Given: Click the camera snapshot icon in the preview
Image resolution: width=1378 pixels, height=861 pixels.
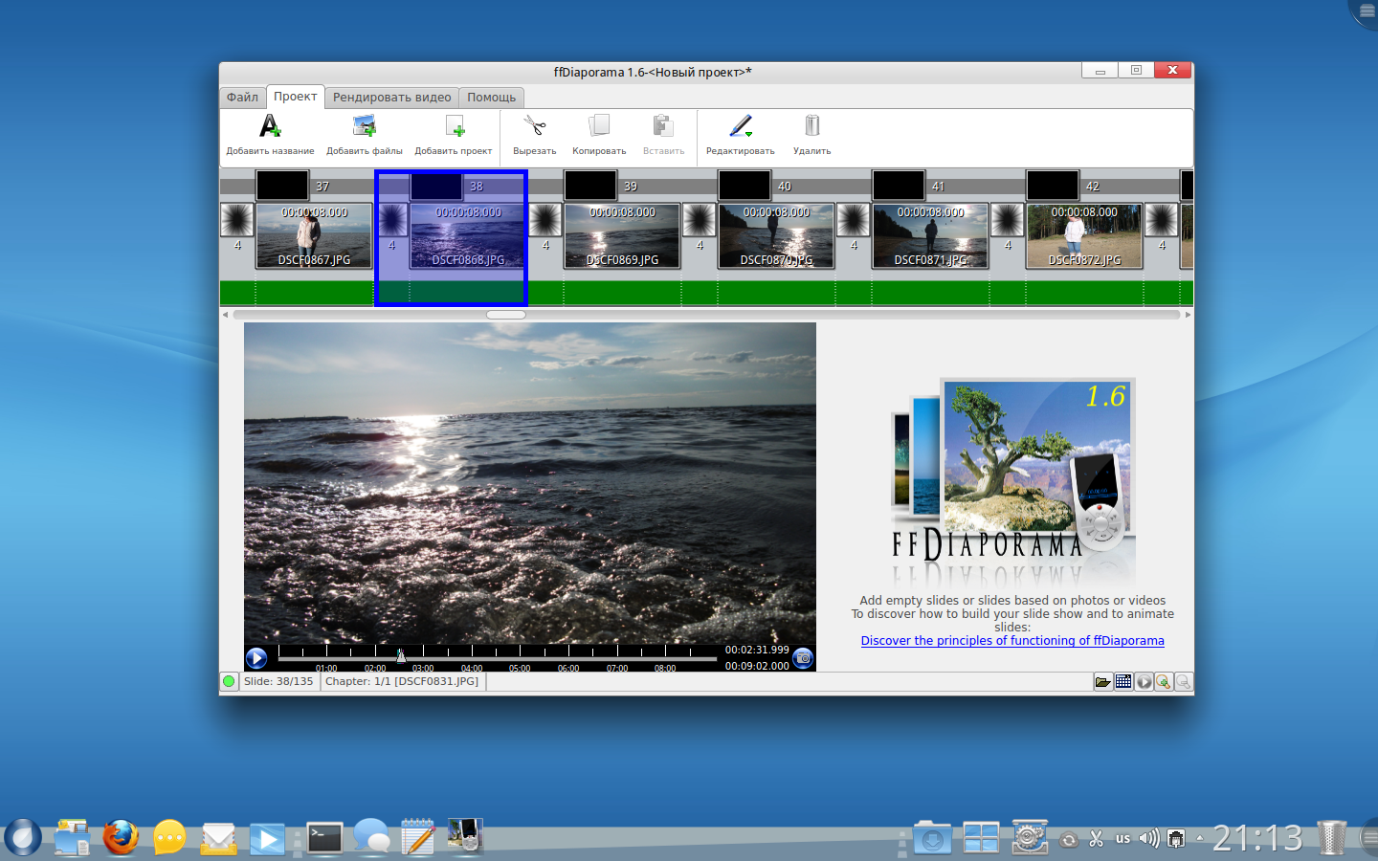Looking at the screenshot, I should (x=803, y=658).
